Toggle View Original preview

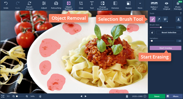[x=166, y=5]
